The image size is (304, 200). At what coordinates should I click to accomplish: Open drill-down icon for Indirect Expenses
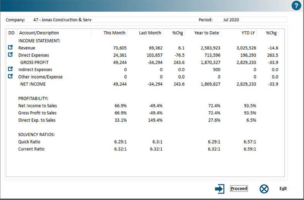coord(10,69)
